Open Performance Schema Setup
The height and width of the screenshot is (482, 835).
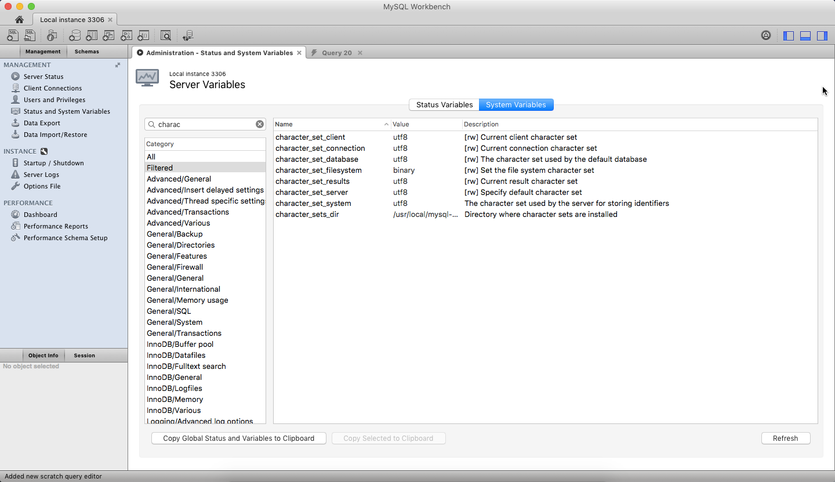click(x=66, y=238)
